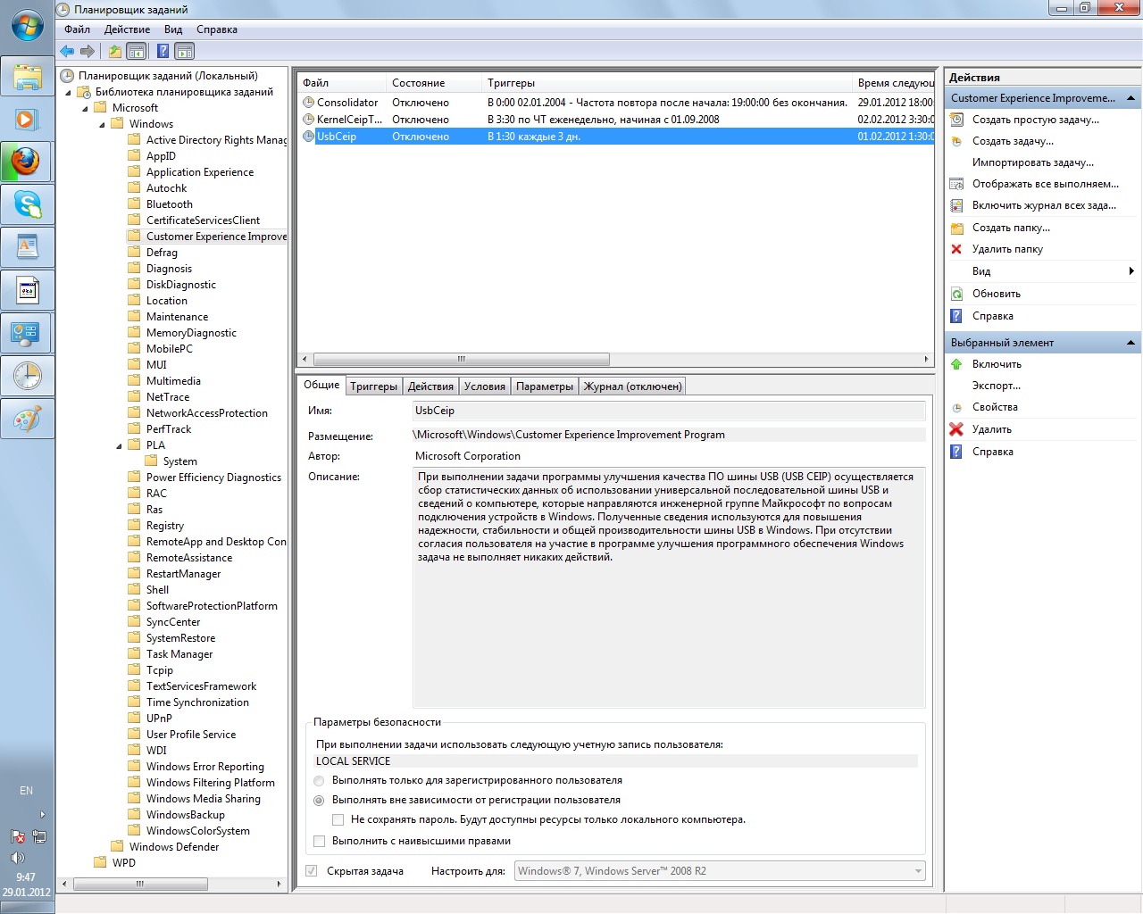Click the task list scrollbar right arrow
Screen dimensions: 1143x914
[x=926, y=359]
